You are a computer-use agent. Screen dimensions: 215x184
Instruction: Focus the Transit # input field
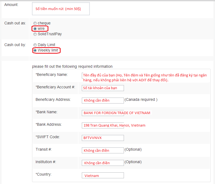(103, 150)
